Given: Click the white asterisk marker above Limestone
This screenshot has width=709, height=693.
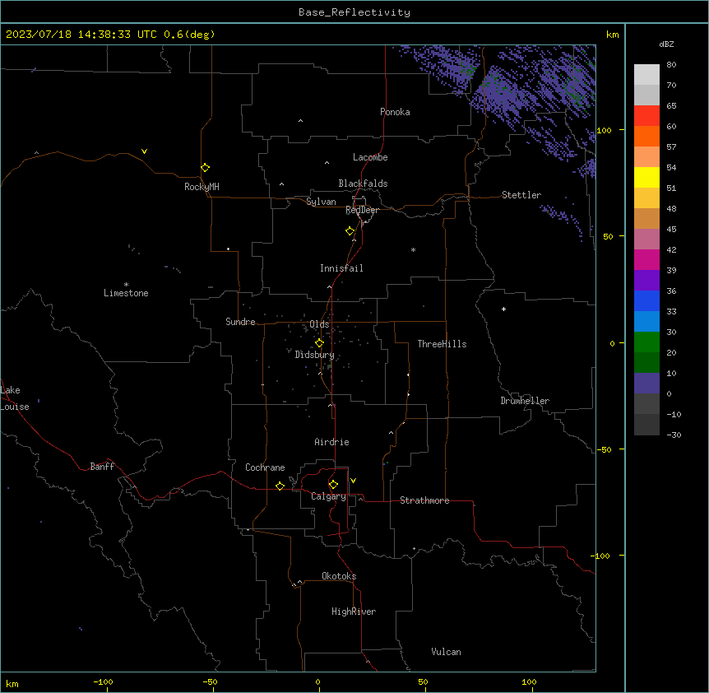Looking at the screenshot, I should point(126,284).
